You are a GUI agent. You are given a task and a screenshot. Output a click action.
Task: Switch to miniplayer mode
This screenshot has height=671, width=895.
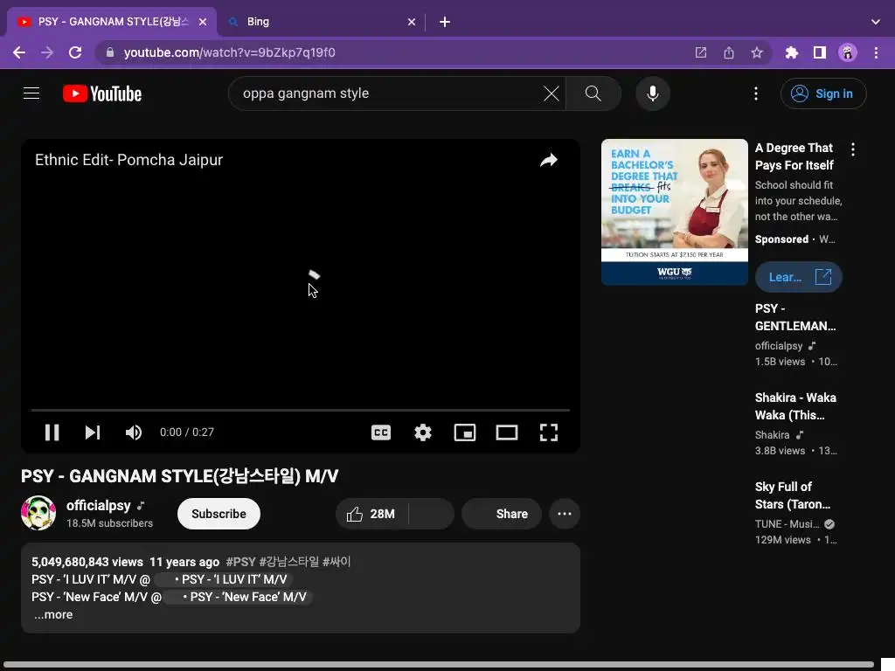click(x=465, y=432)
